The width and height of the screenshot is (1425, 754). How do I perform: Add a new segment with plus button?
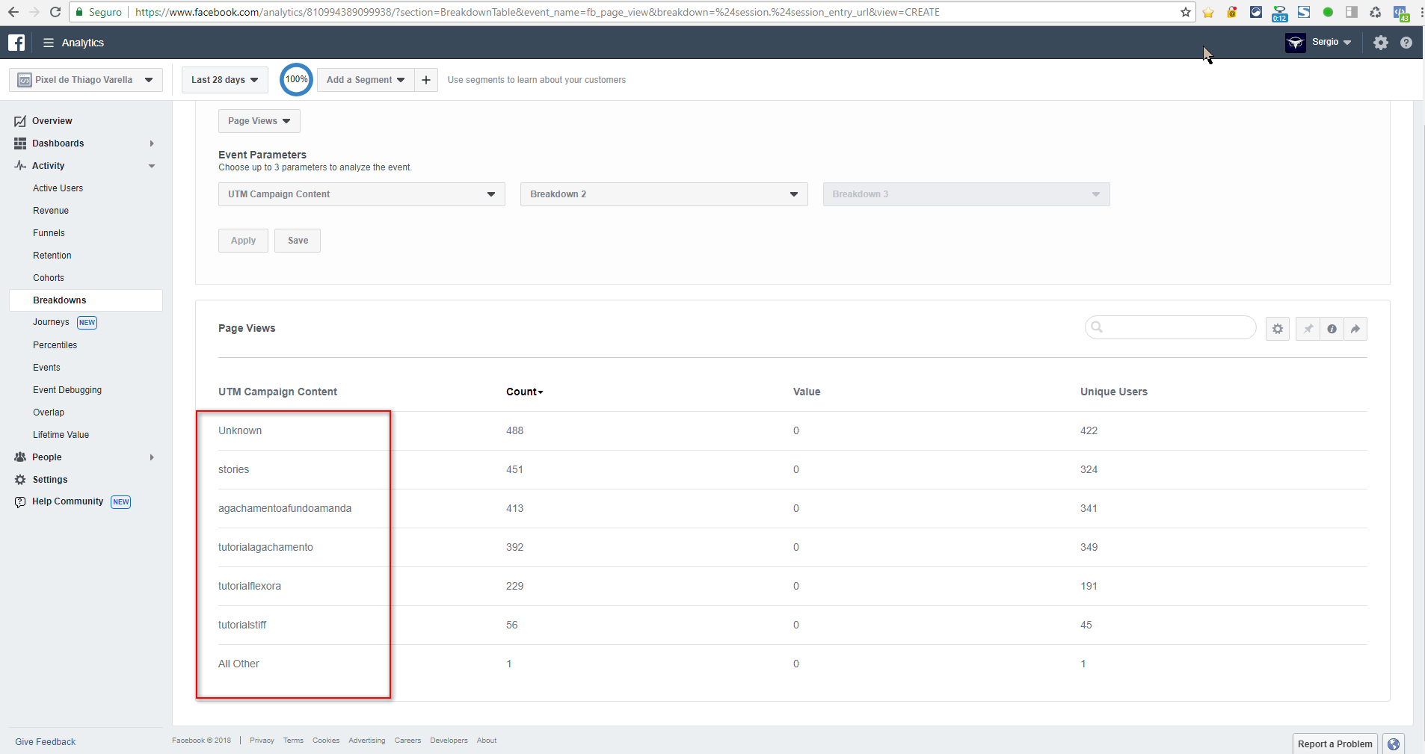(426, 80)
